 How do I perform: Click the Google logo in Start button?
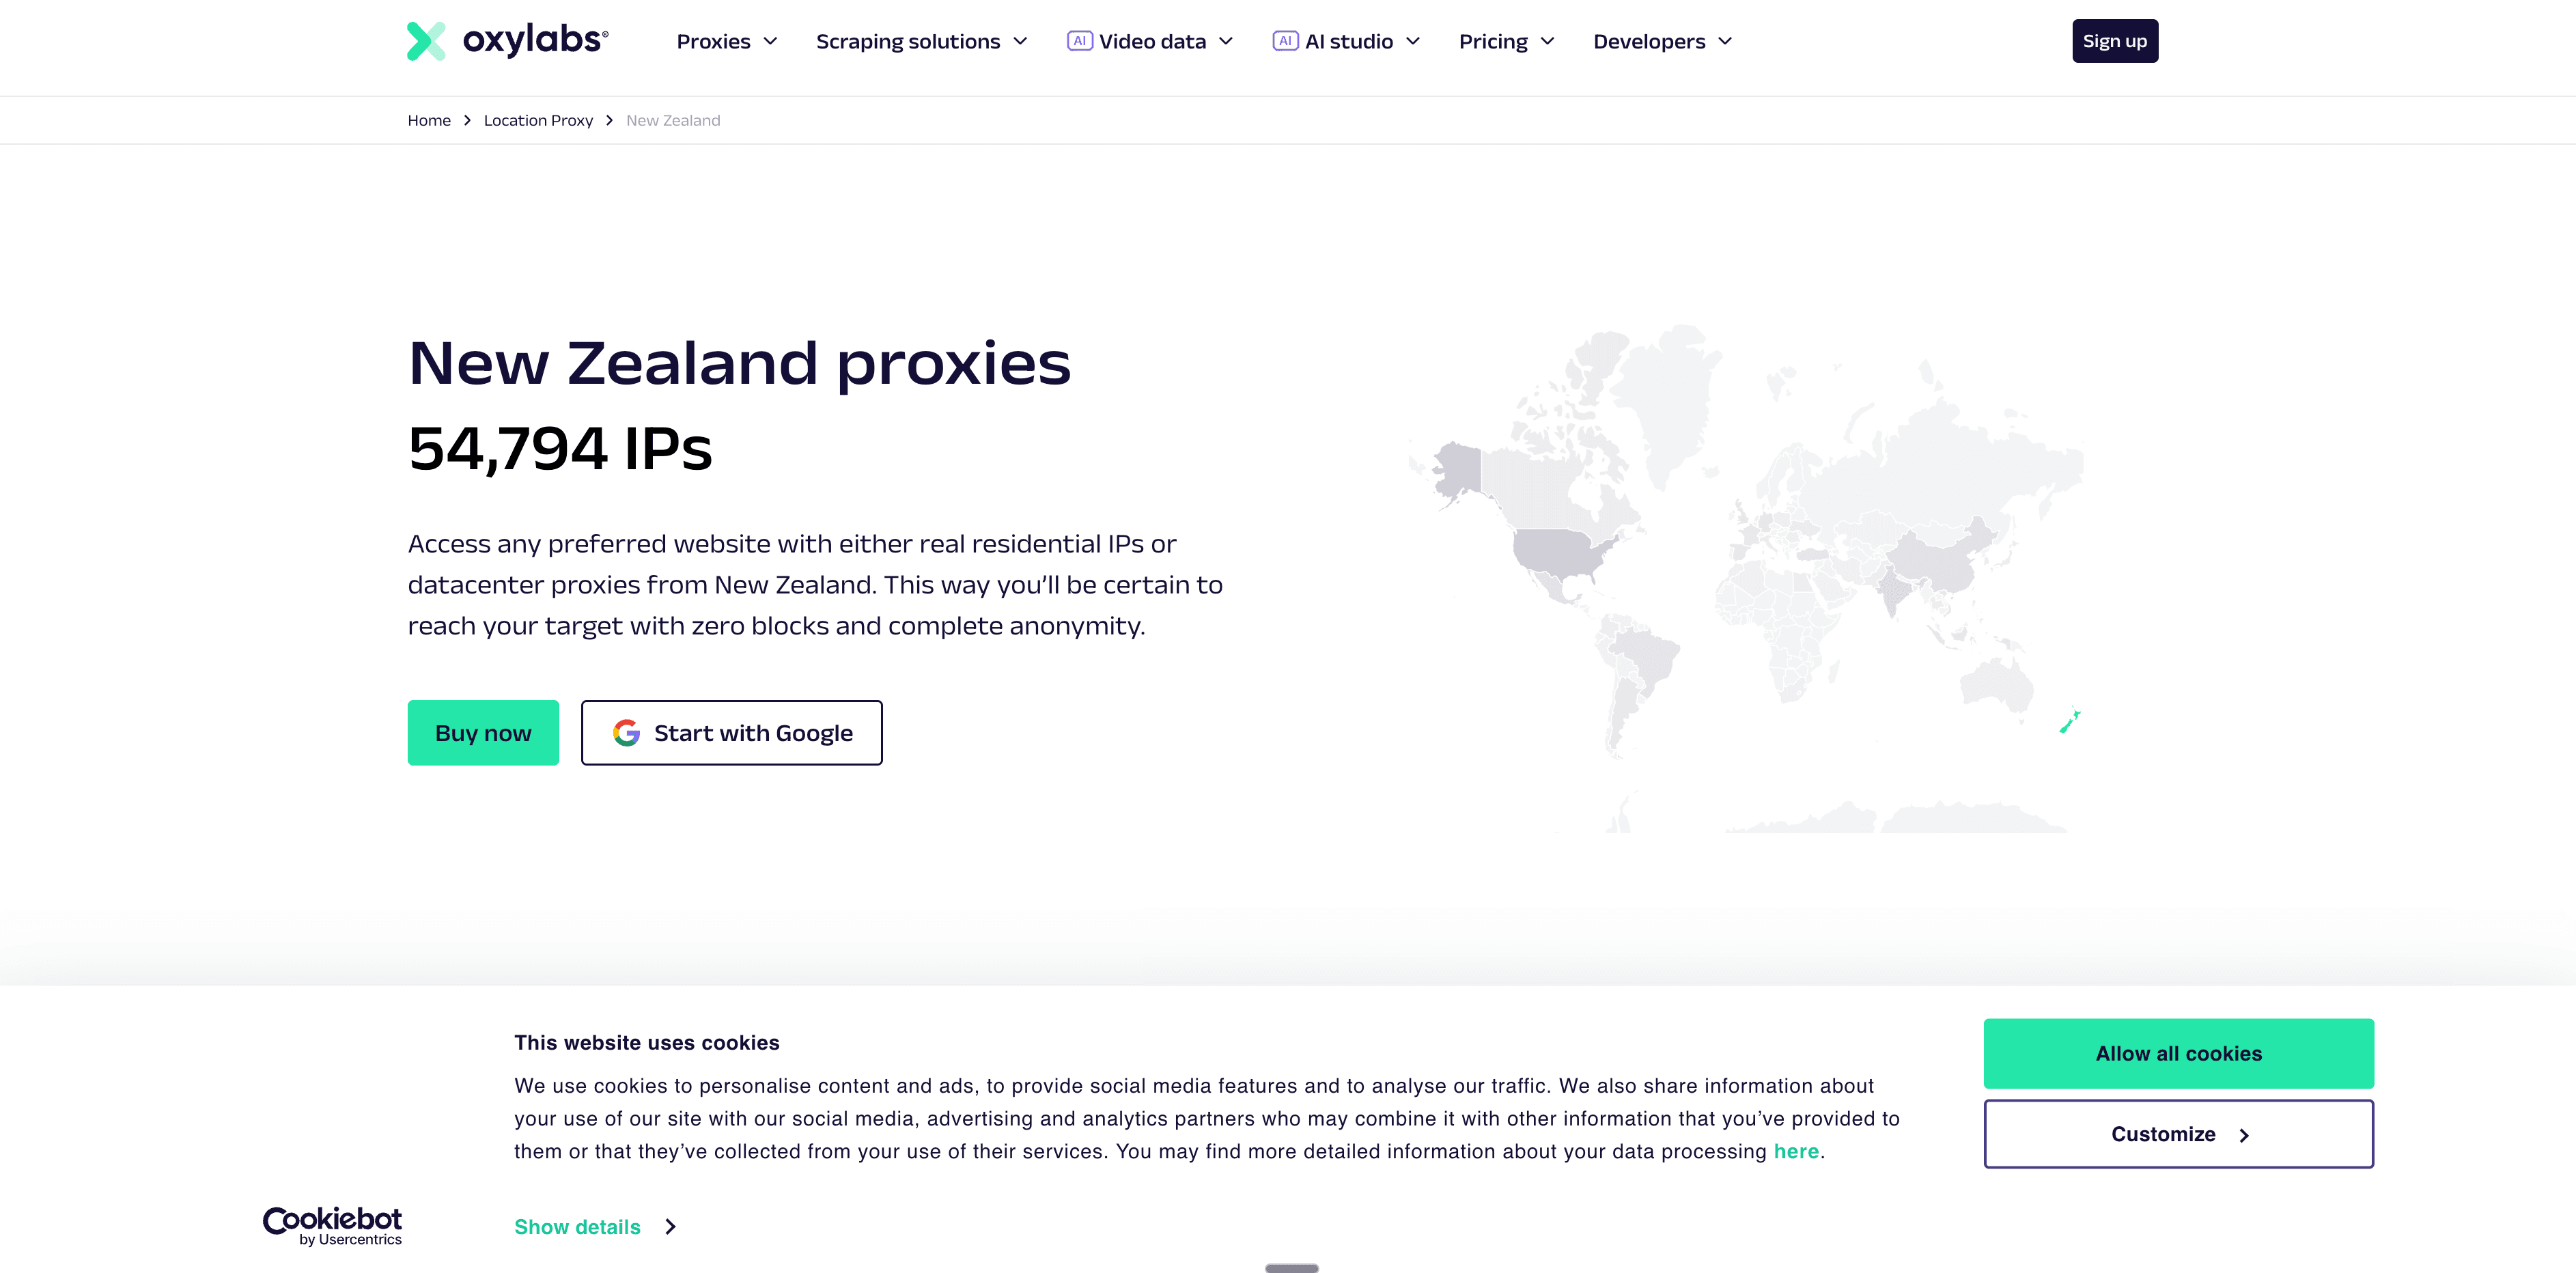[627, 733]
